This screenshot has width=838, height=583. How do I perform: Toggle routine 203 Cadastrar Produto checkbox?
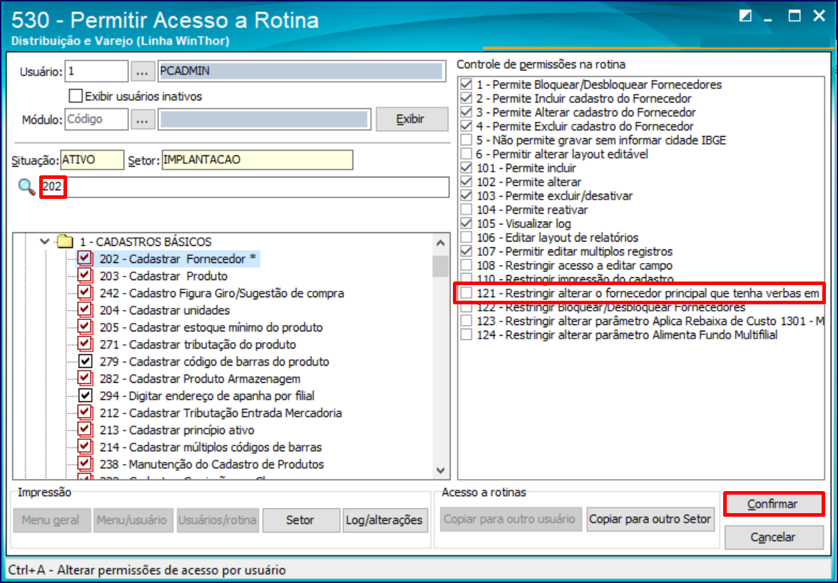pos(84,276)
